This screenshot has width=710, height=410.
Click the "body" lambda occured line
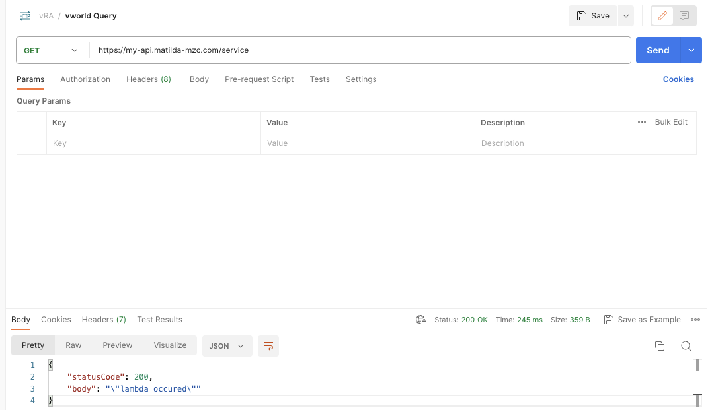pyautogui.click(x=134, y=389)
